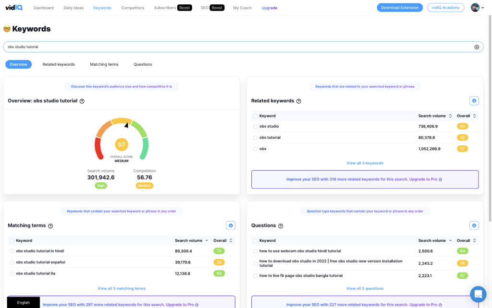Open SEO Boost section
The height and width of the screenshot is (308, 492).
(212, 8)
